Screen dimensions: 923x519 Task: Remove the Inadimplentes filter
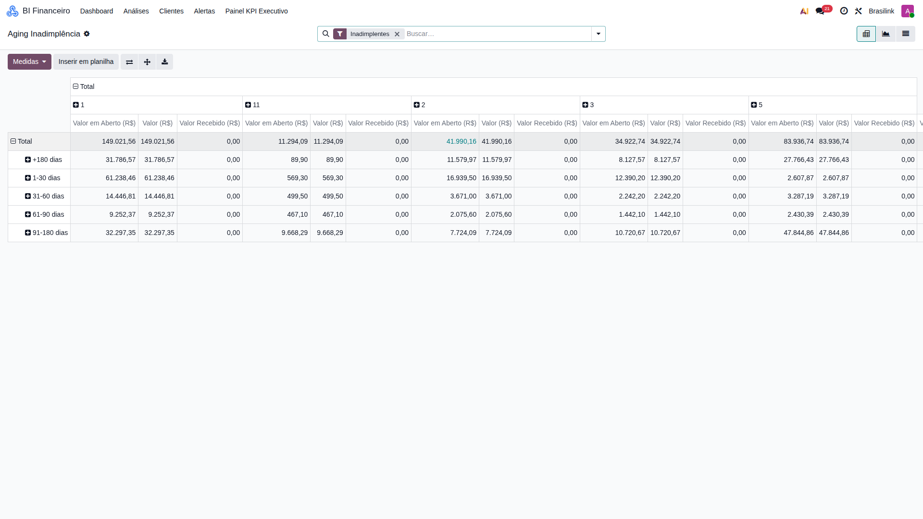click(397, 34)
